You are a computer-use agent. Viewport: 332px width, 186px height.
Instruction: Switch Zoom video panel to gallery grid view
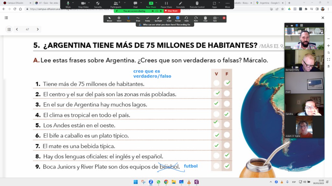coord(302,25)
